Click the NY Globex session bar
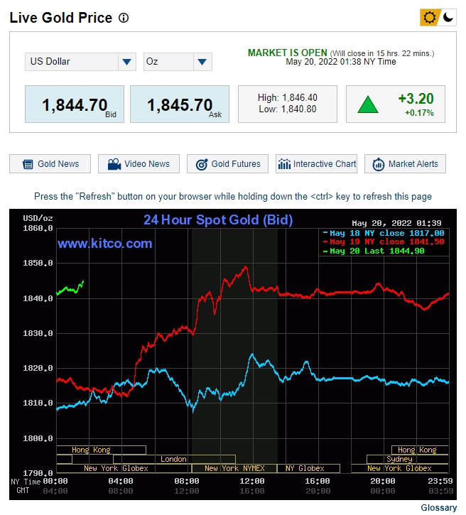This screenshot has height=515, width=466. [x=308, y=468]
